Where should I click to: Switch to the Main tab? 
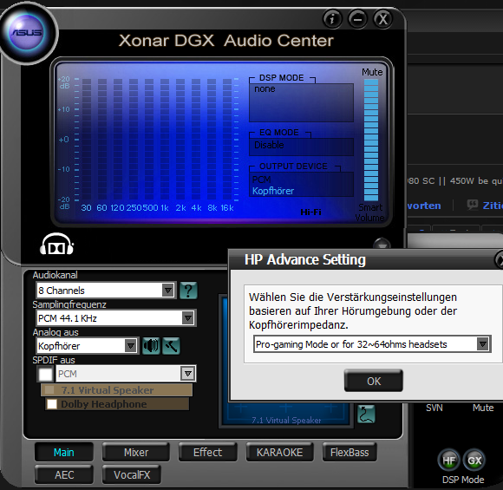click(x=64, y=452)
